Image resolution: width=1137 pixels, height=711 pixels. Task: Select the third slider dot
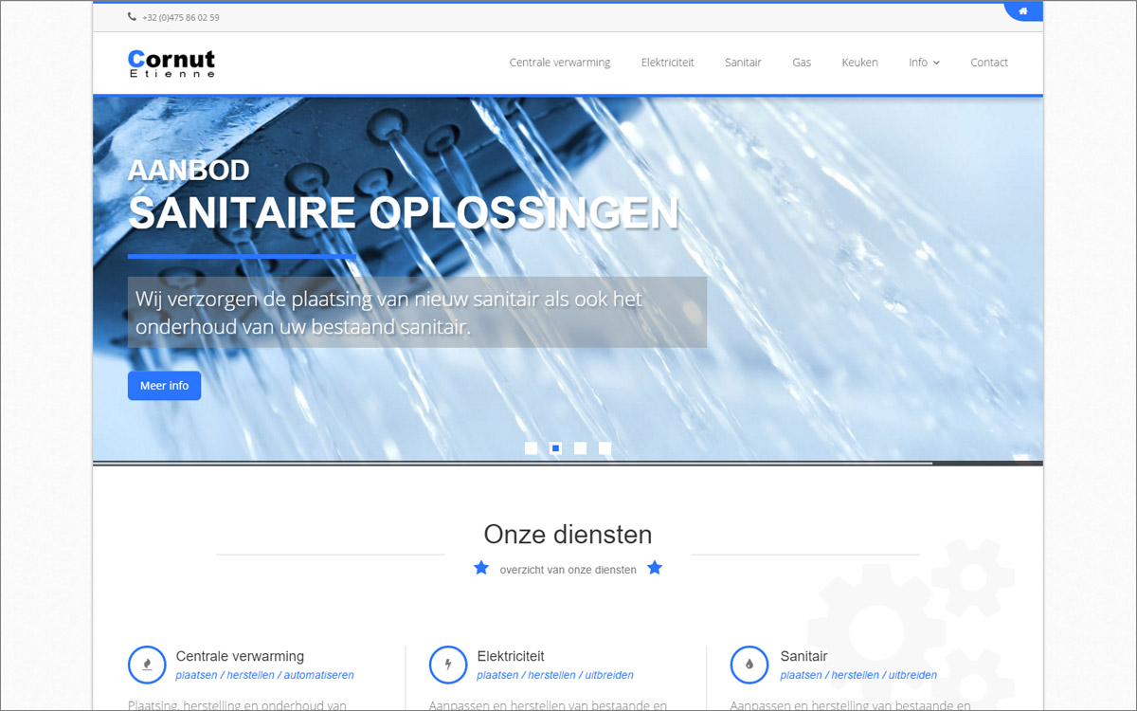pyautogui.click(x=581, y=448)
